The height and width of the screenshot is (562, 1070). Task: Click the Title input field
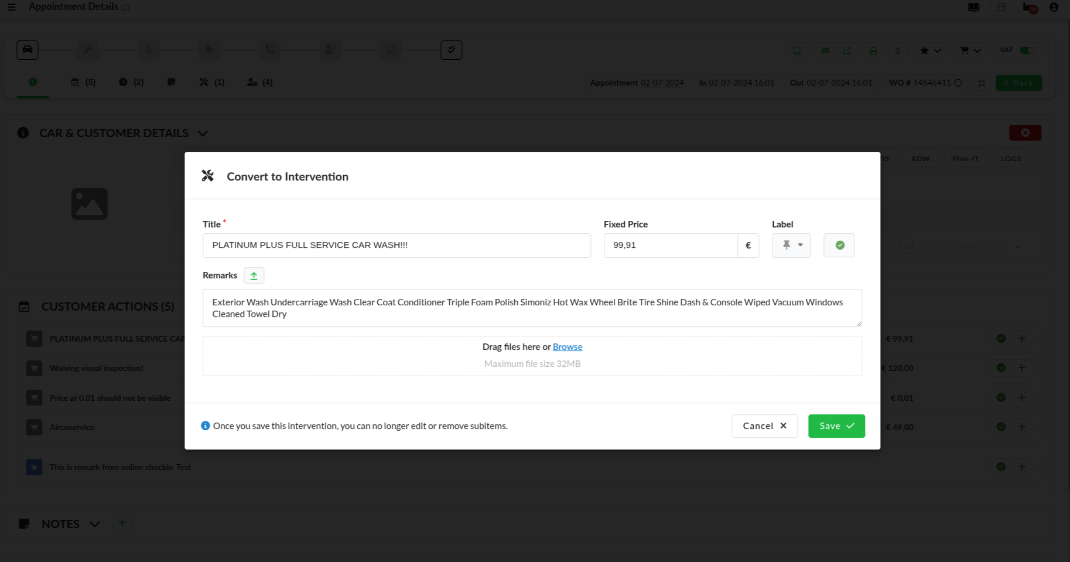point(396,245)
